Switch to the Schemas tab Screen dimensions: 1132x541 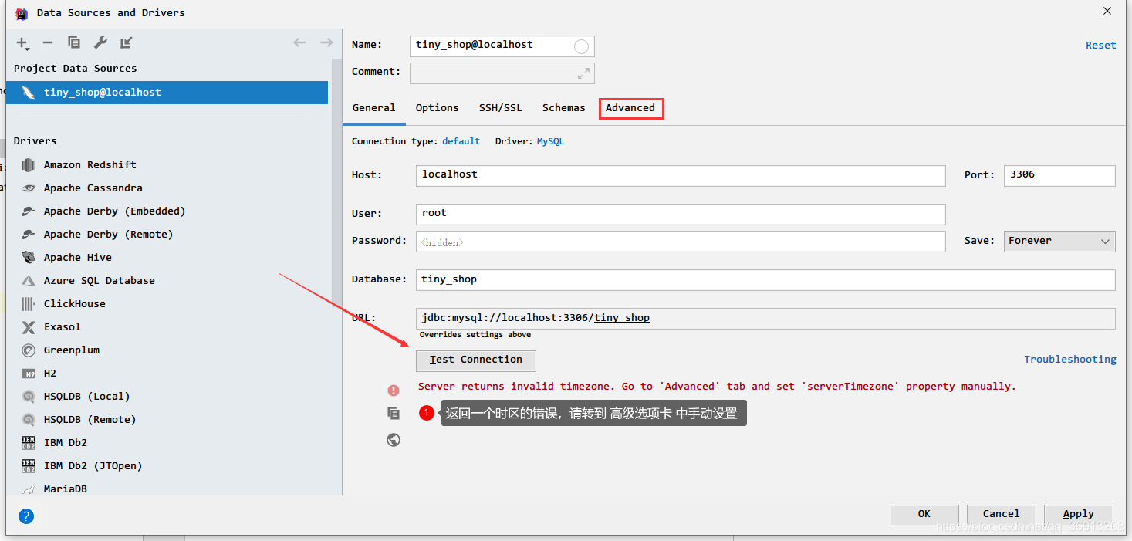(564, 108)
